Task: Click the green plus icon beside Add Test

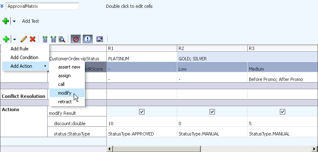Action: pyautogui.click(x=6, y=21)
